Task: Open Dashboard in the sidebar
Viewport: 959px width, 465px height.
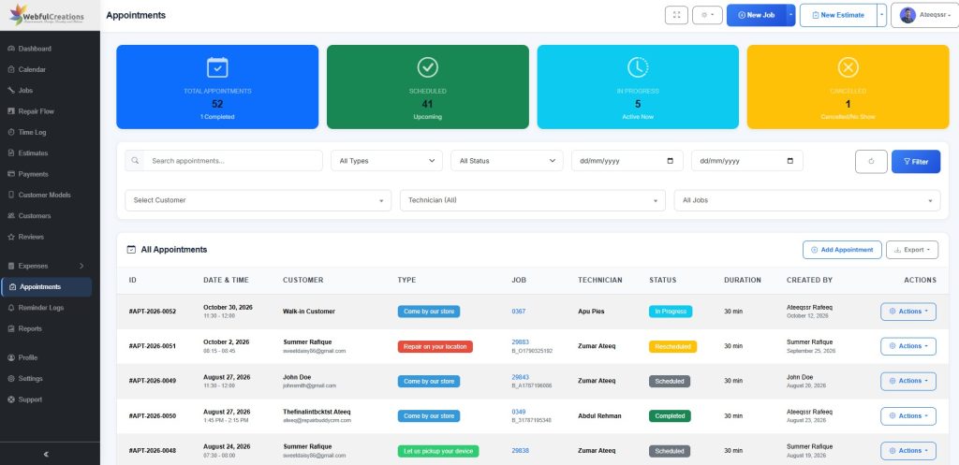Action: (x=35, y=49)
